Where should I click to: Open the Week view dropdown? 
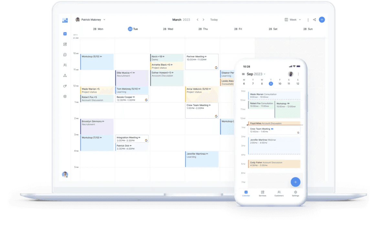pos(293,20)
